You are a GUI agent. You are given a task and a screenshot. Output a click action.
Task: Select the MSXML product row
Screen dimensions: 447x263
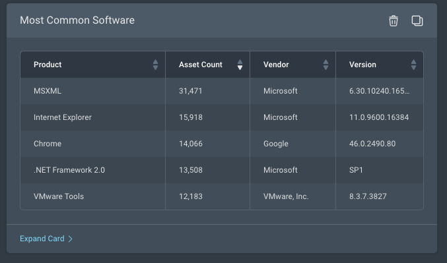pos(222,91)
